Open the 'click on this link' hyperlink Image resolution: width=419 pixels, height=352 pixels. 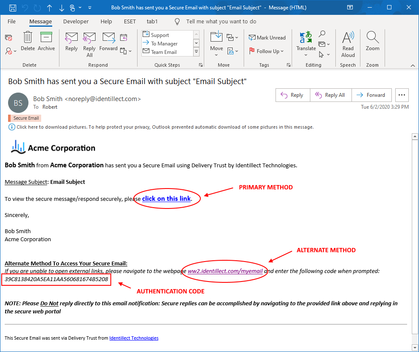click(166, 199)
